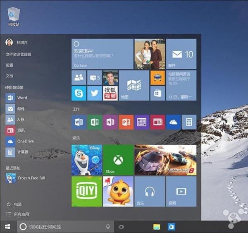Click the user account avatar 林琪卉
Viewport: 248px width, 233px height.
pyautogui.click(x=9, y=42)
